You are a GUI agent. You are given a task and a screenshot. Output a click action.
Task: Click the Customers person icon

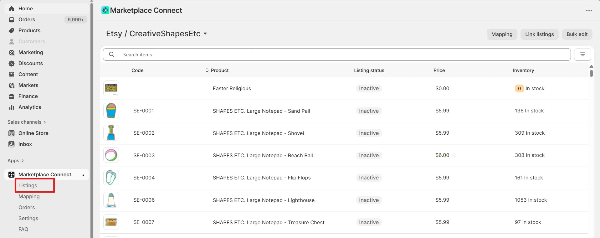pyautogui.click(x=12, y=42)
